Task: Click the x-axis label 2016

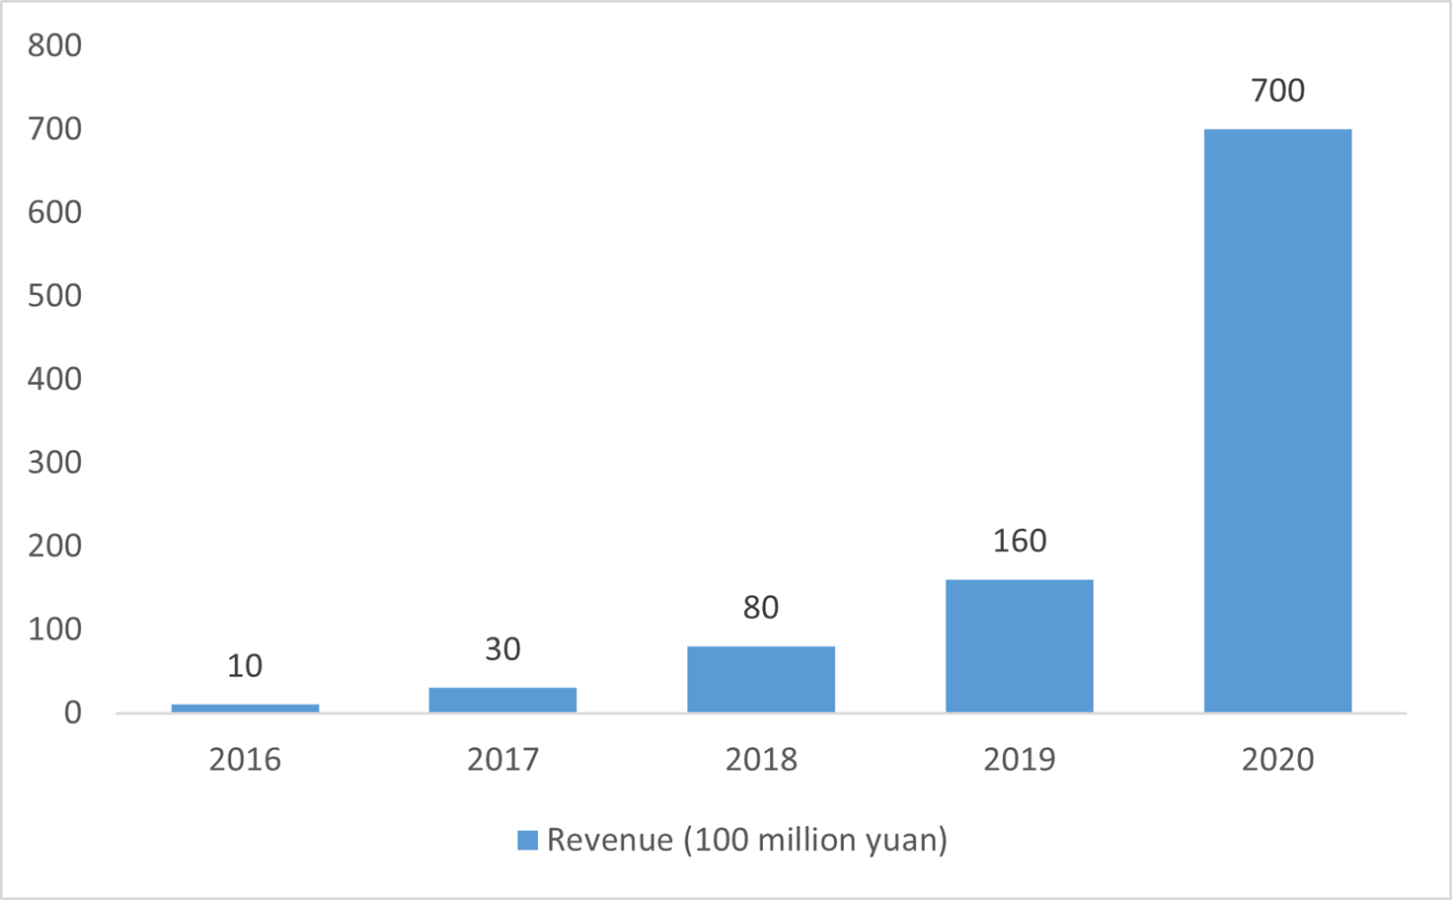Action: 245,760
